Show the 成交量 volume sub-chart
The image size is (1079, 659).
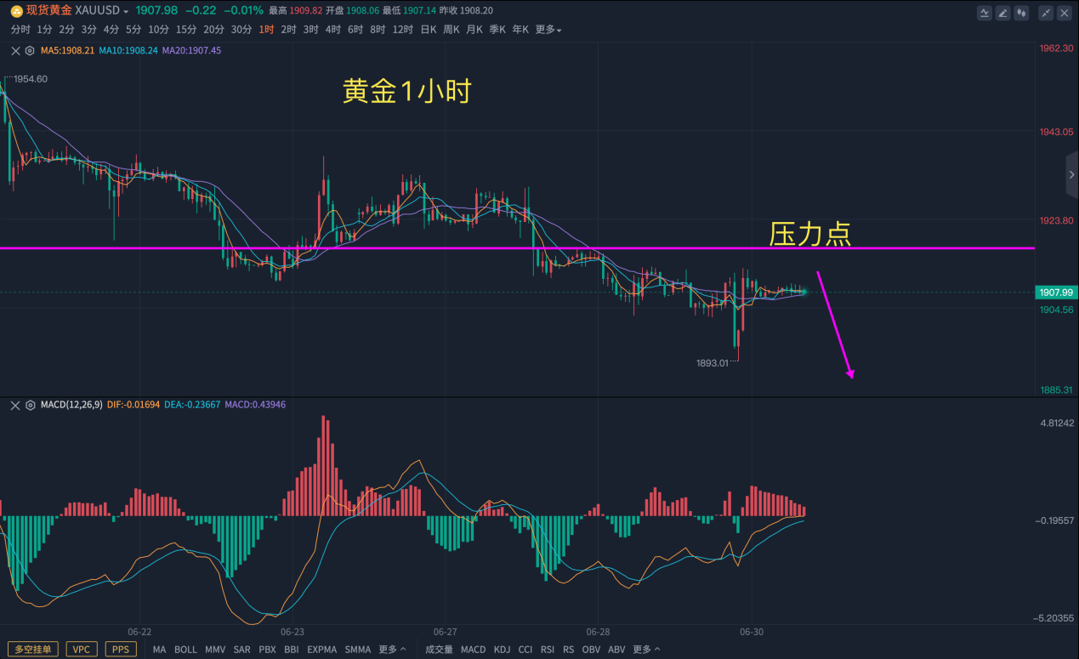click(440, 650)
